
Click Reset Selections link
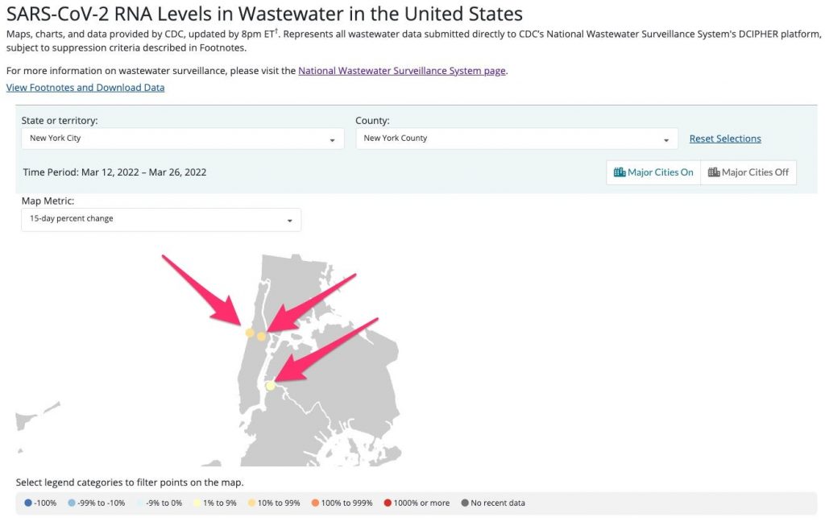[x=725, y=139]
